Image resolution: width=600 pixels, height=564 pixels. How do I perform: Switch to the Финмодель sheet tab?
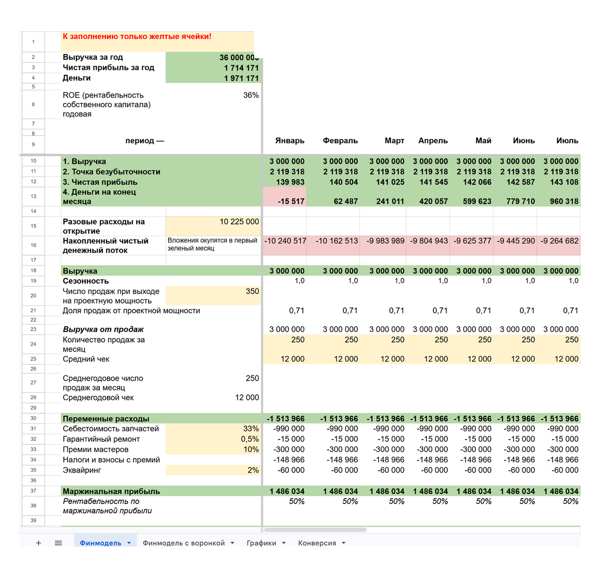pos(100,543)
